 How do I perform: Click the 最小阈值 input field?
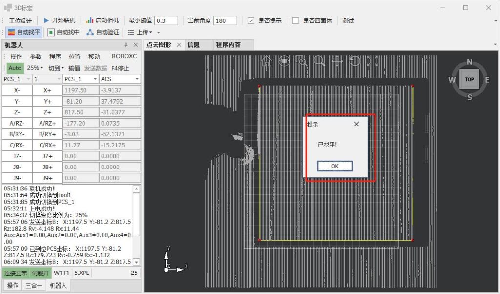(x=166, y=21)
